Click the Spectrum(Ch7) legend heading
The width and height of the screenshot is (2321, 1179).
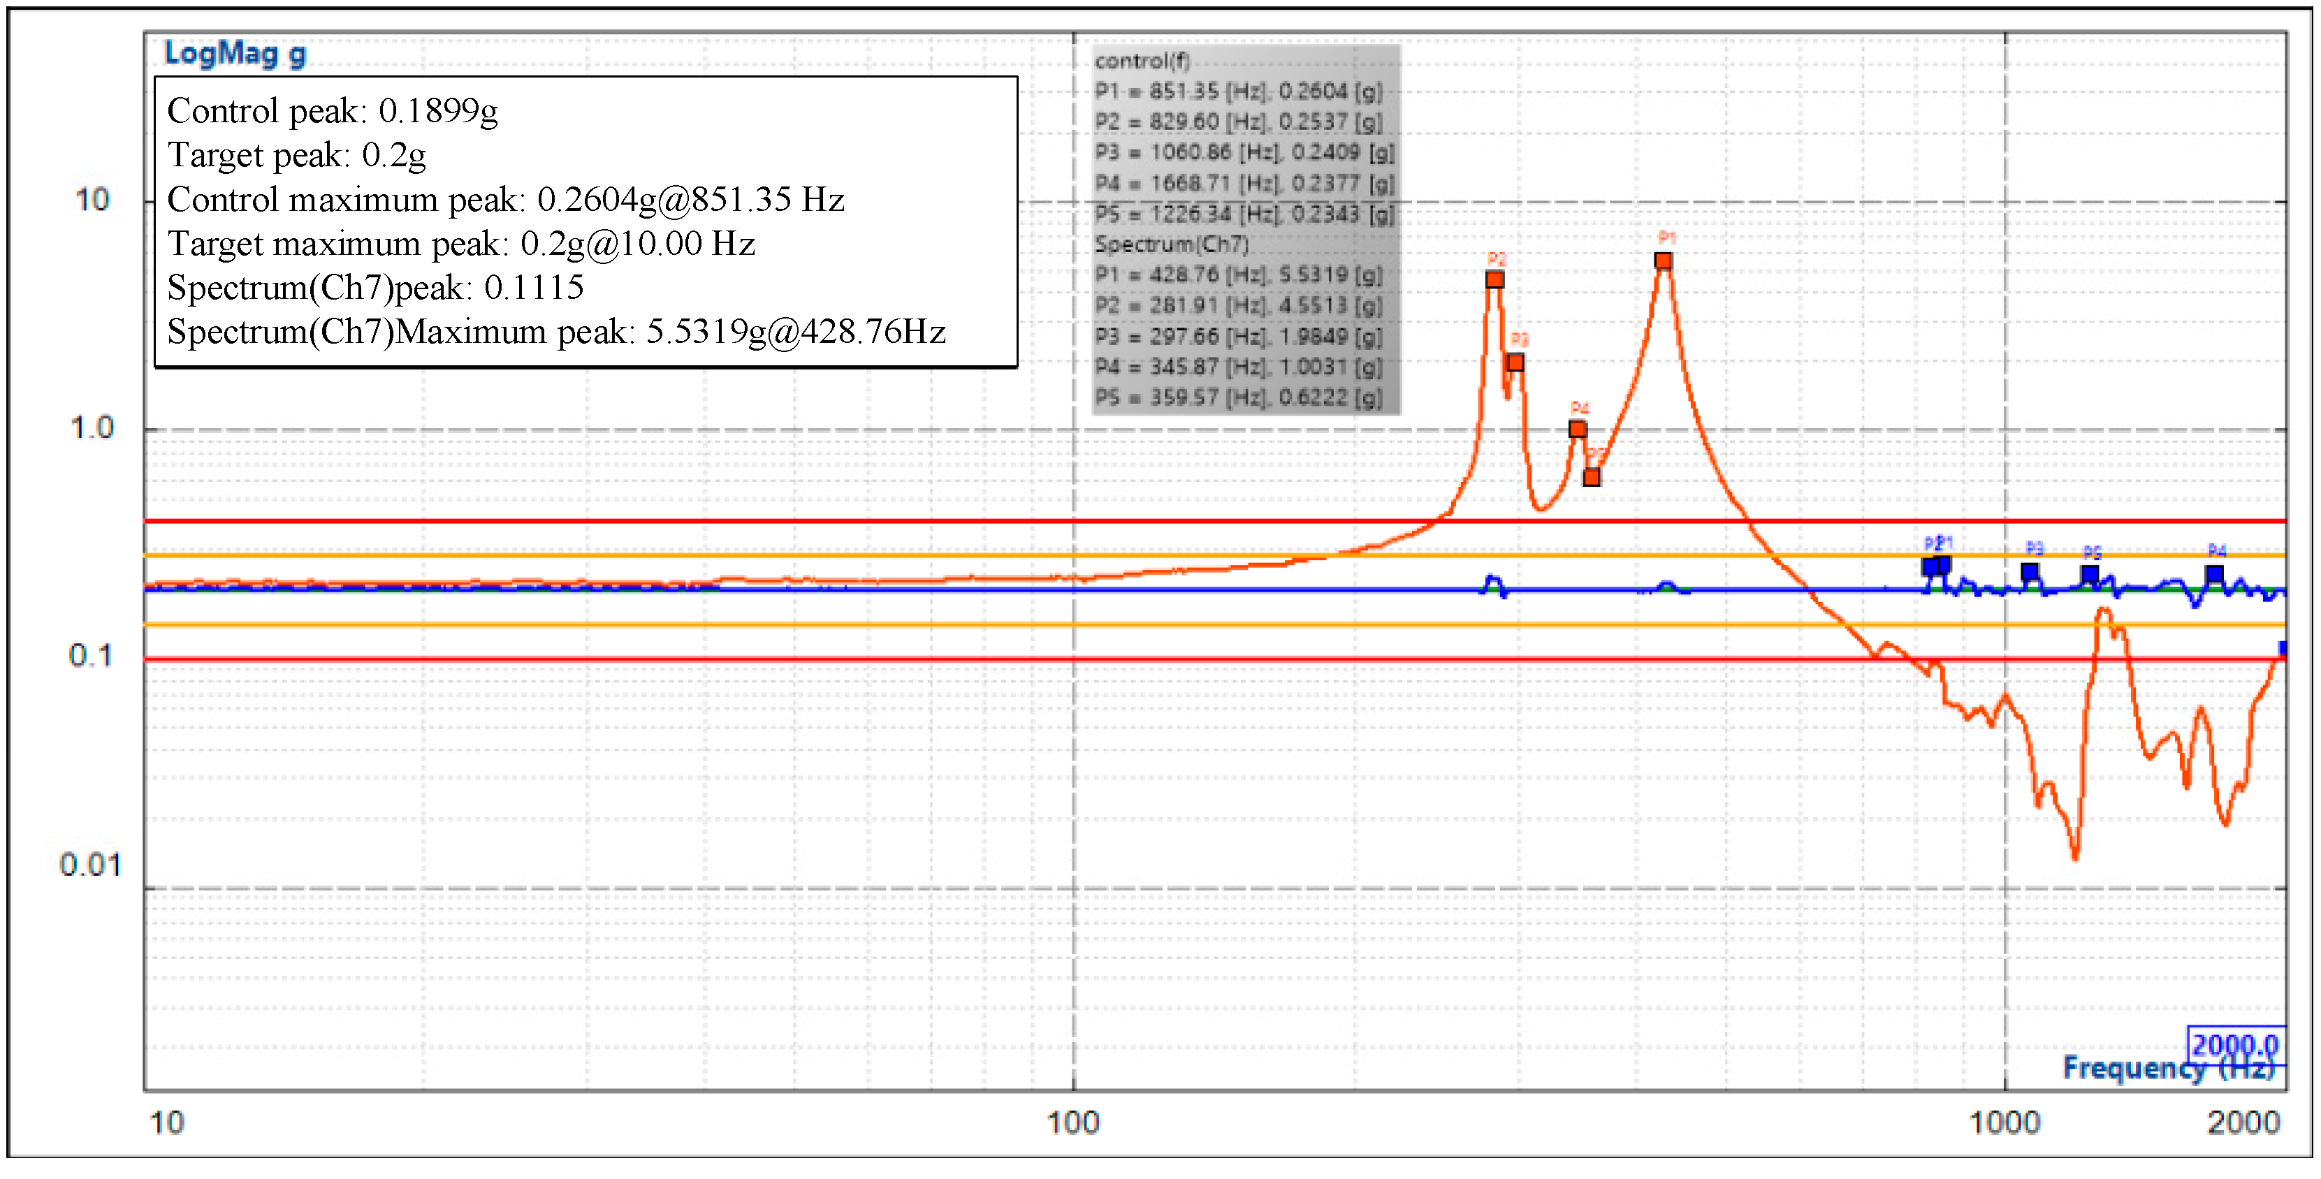click(x=1171, y=244)
